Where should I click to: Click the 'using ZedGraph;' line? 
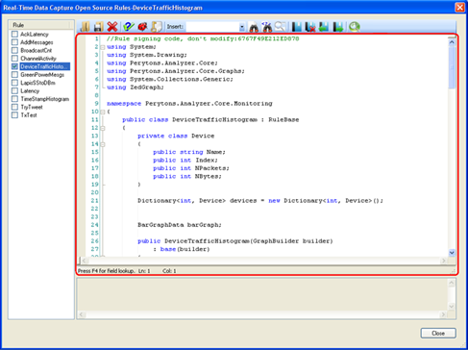point(135,87)
